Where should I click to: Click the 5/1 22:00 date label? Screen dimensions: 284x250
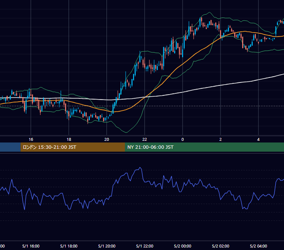145,246
